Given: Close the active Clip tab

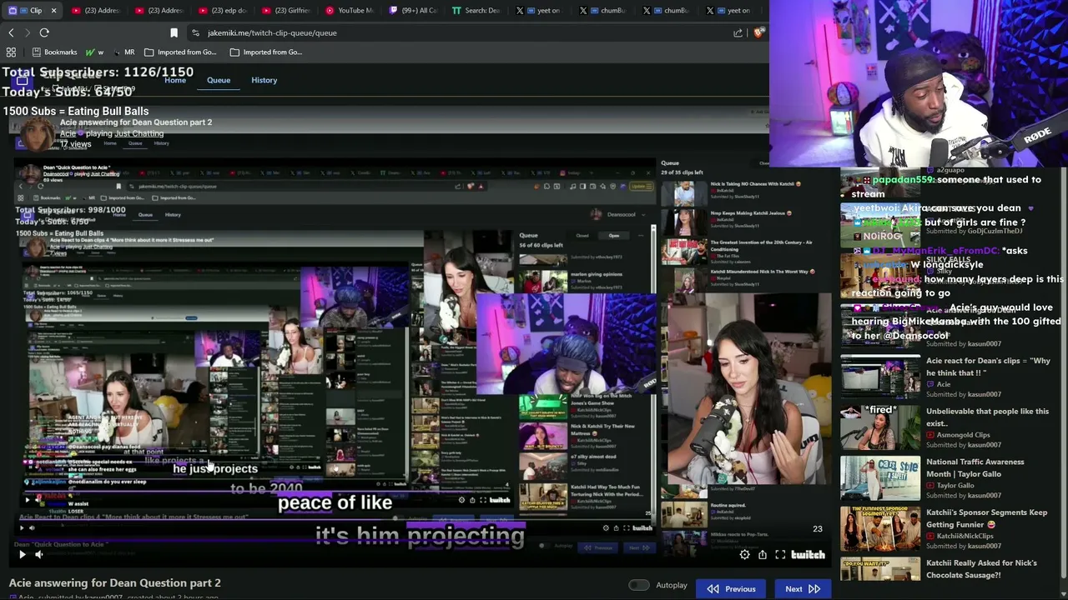Looking at the screenshot, I should pyautogui.click(x=53, y=10).
